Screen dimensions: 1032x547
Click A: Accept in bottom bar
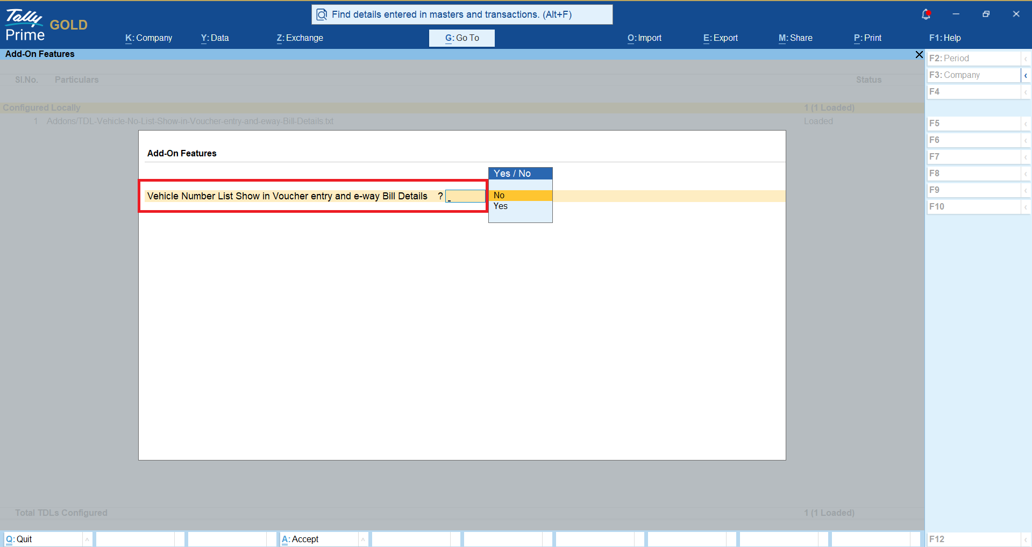point(319,539)
